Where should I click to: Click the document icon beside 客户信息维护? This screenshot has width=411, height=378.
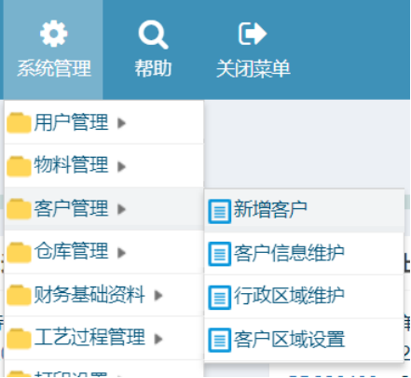[x=220, y=254]
